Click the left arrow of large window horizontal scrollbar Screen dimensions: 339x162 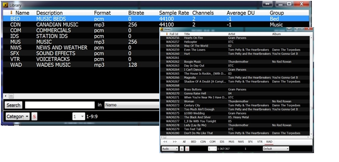point(5,96)
